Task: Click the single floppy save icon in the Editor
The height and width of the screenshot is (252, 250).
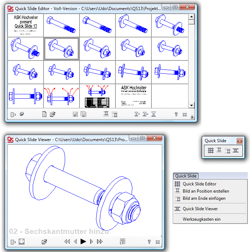Action: point(75,114)
